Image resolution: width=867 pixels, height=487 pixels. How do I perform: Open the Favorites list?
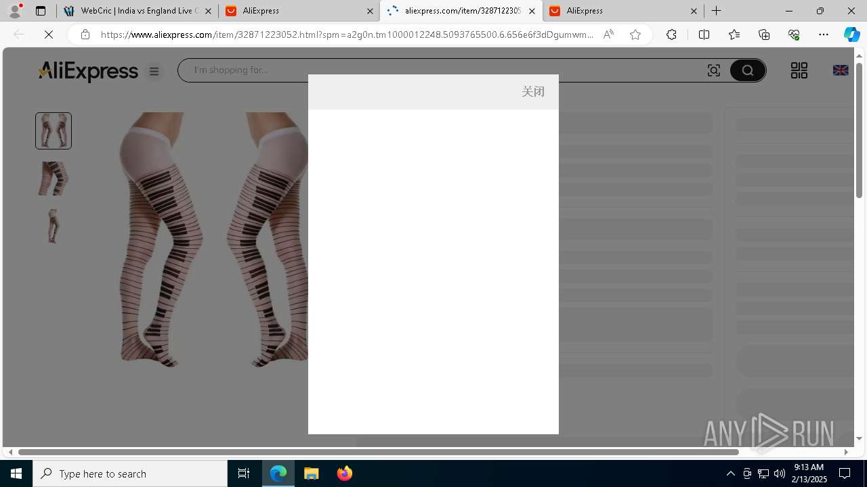734,34
